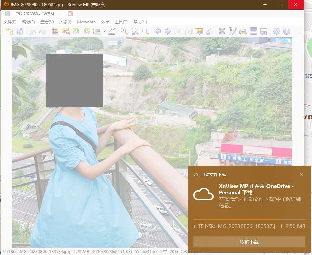
Task: Close the IMG_20230806_180534 tab
Action: (70, 14)
